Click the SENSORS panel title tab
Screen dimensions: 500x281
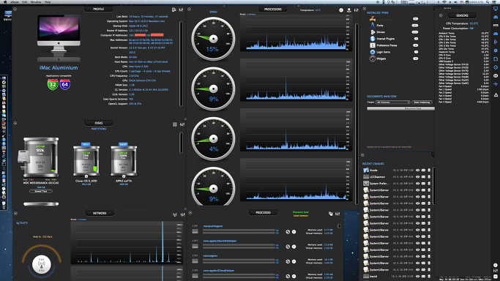click(462, 15)
